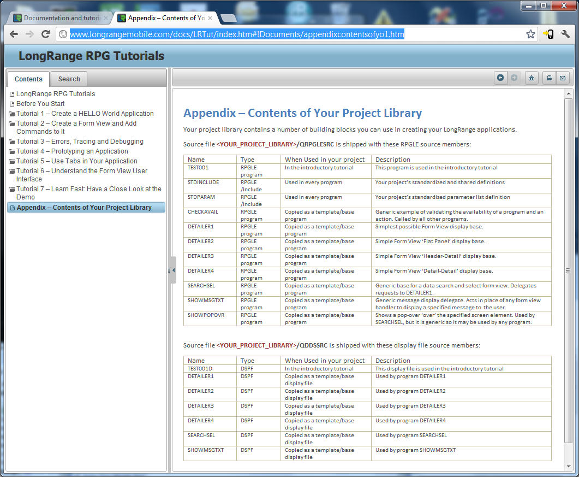Minimize the browser window
This screenshot has height=477, width=579.
(529, 5)
